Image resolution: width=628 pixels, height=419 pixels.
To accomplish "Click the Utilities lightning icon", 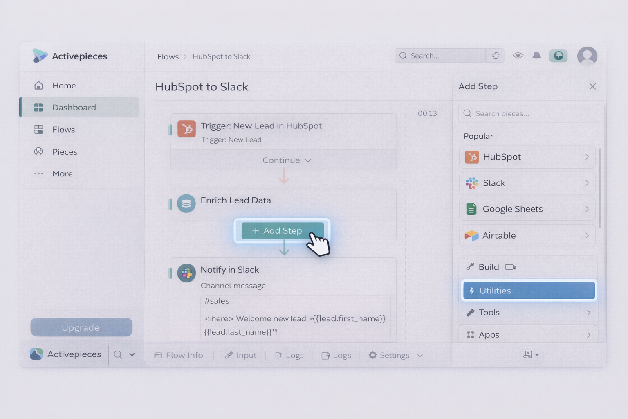I will coord(471,291).
